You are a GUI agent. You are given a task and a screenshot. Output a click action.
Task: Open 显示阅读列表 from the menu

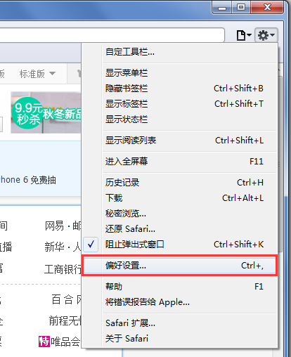180,141
